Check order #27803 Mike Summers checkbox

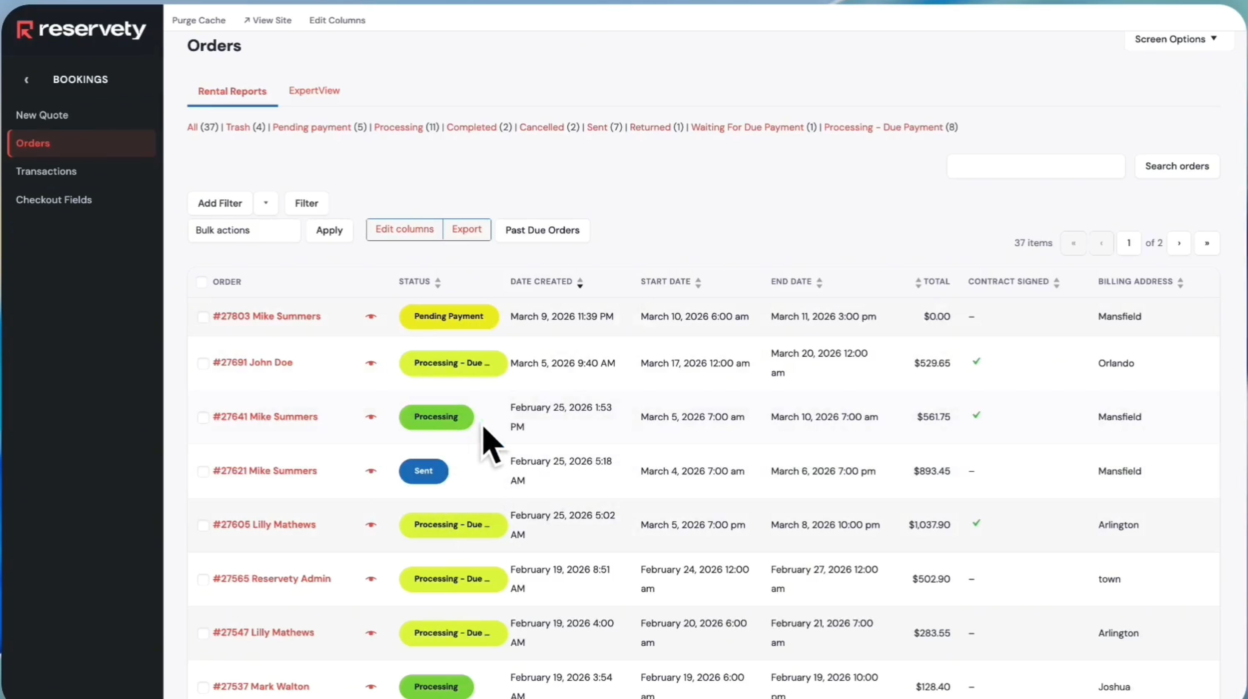click(203, 317)
